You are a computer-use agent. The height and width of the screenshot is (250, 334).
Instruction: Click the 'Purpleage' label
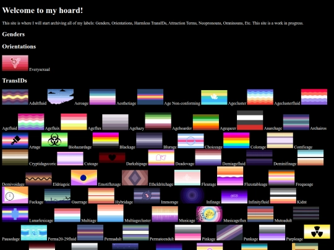[294, 239]
